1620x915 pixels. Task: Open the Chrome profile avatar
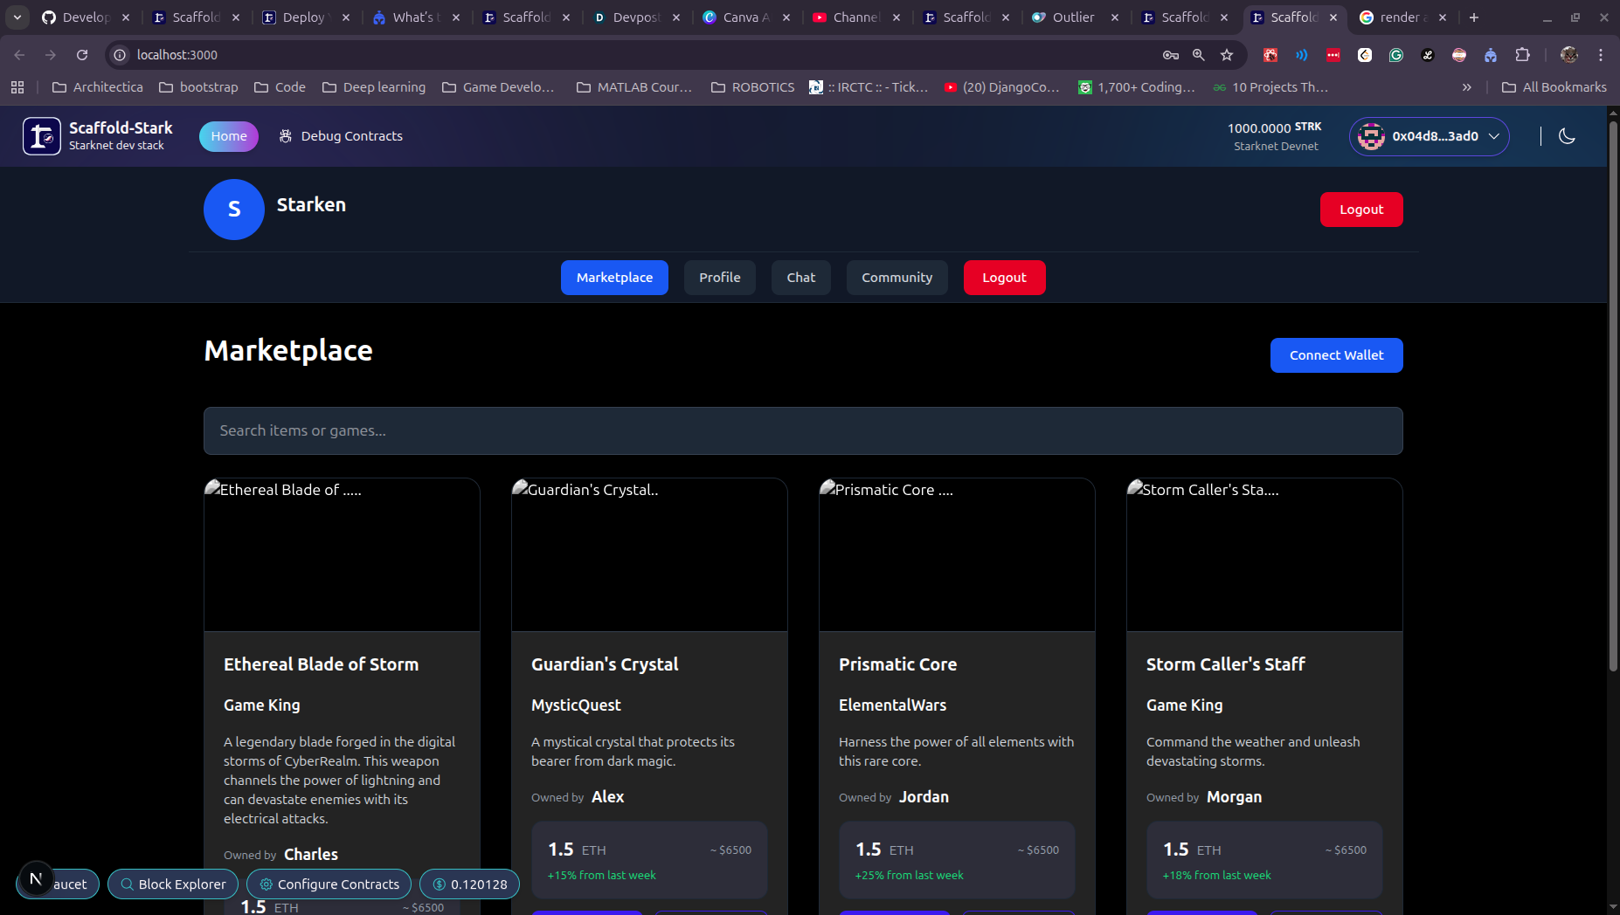1569,55
